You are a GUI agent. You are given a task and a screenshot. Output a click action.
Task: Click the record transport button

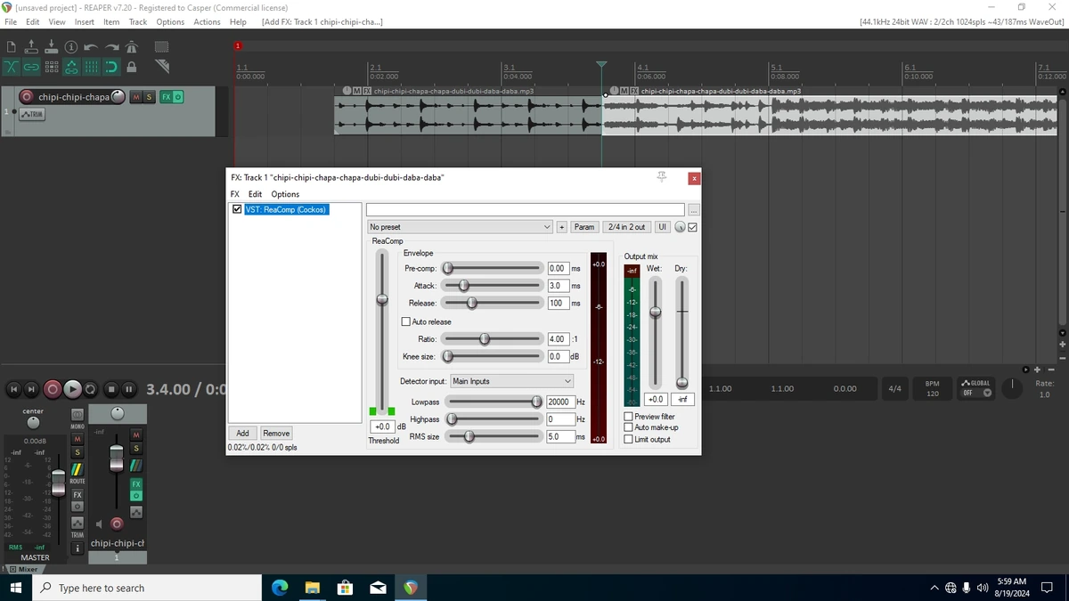pos(53,389)
